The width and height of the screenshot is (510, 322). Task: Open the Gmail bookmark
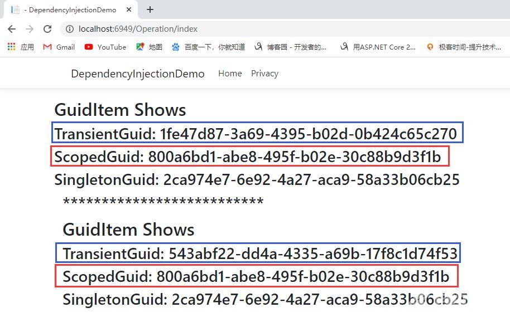pos(59,47)
